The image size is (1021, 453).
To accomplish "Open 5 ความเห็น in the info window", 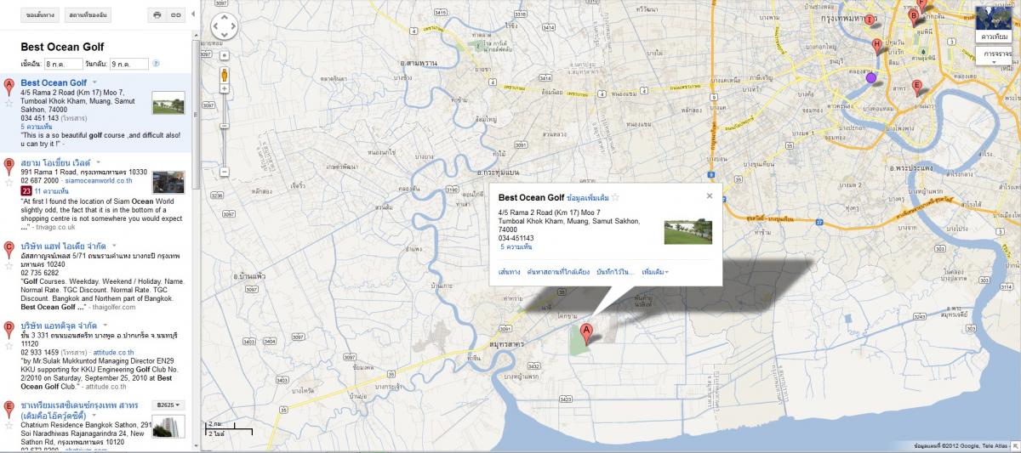I will [516, 246].
